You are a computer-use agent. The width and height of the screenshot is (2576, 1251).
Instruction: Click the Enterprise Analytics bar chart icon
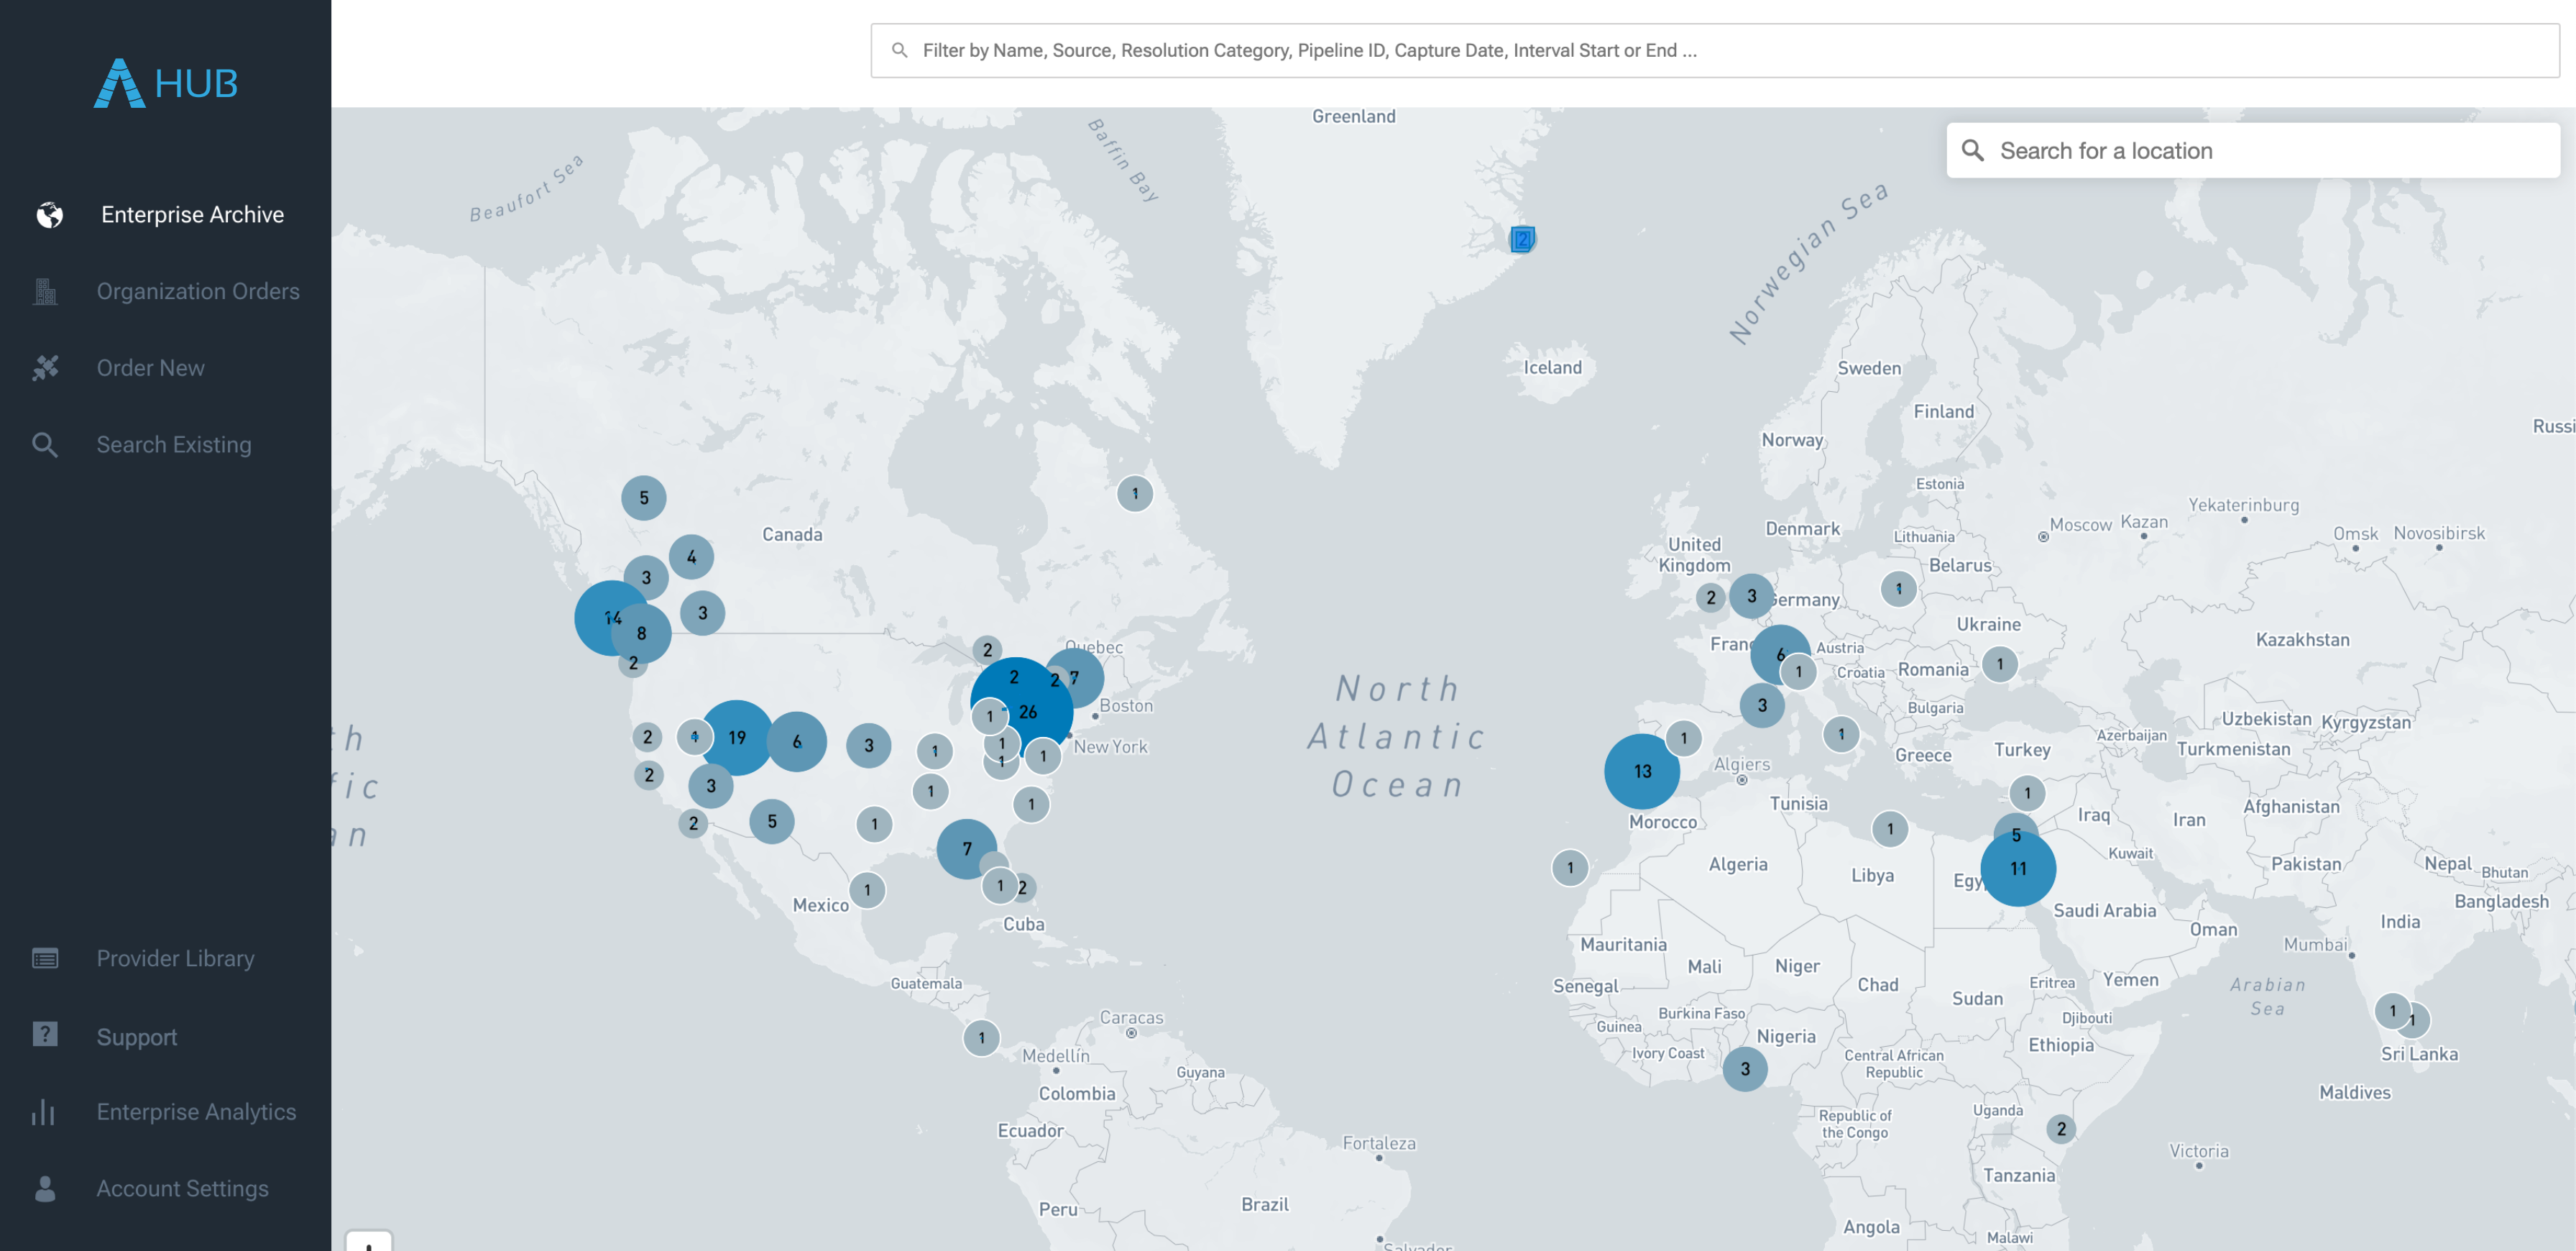coord(43,1112)
